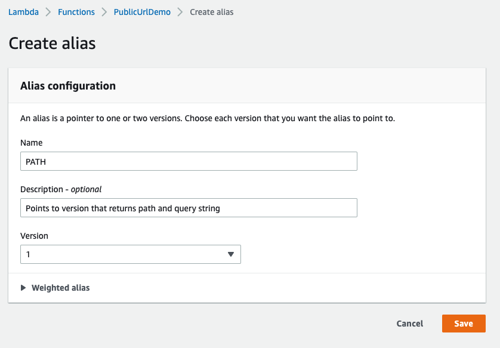
Task: Go to the Functions breadcrumb link
Action: click(x=76, y=12)
